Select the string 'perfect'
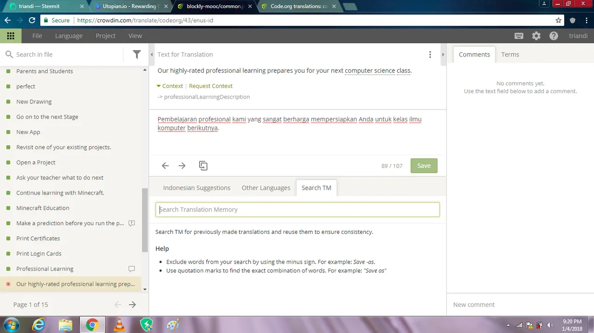 [26, 86]
